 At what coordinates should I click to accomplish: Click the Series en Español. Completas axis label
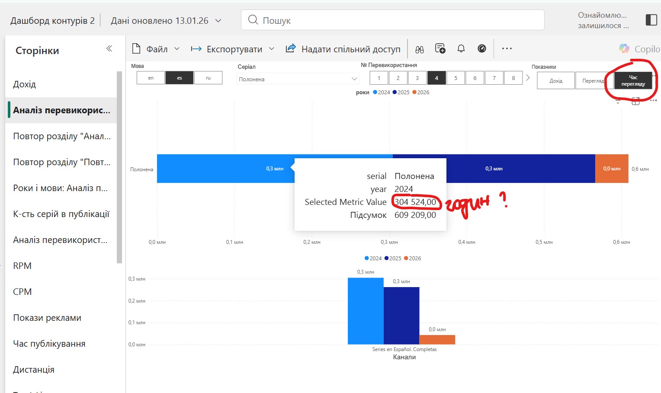coord(404,349)
